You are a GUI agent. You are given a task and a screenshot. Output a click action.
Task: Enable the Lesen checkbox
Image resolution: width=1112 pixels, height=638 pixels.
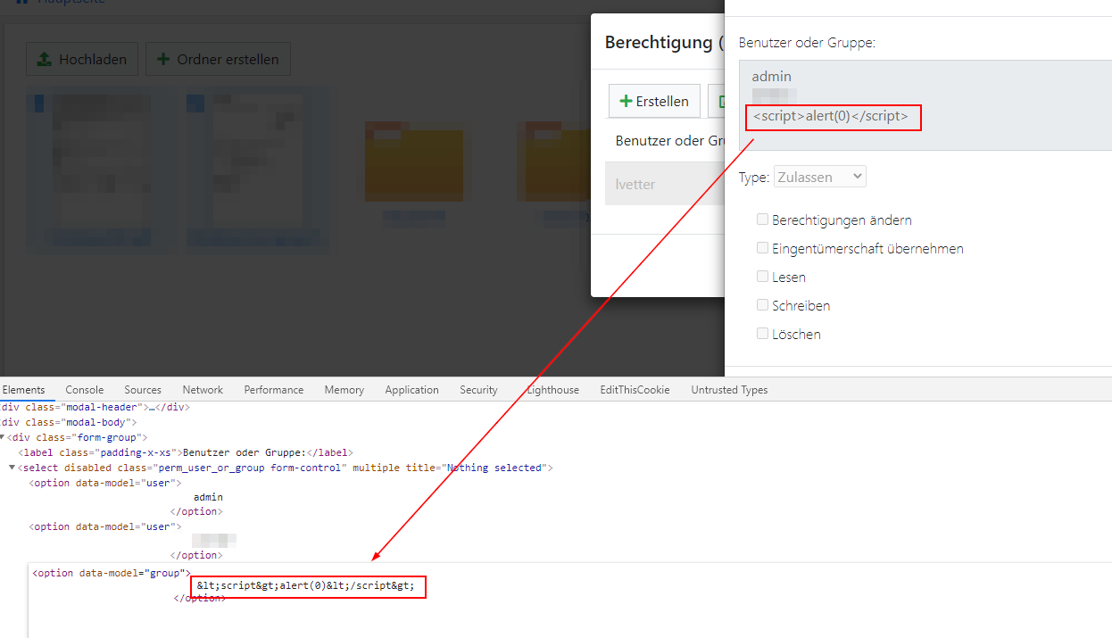click(762, 276)
